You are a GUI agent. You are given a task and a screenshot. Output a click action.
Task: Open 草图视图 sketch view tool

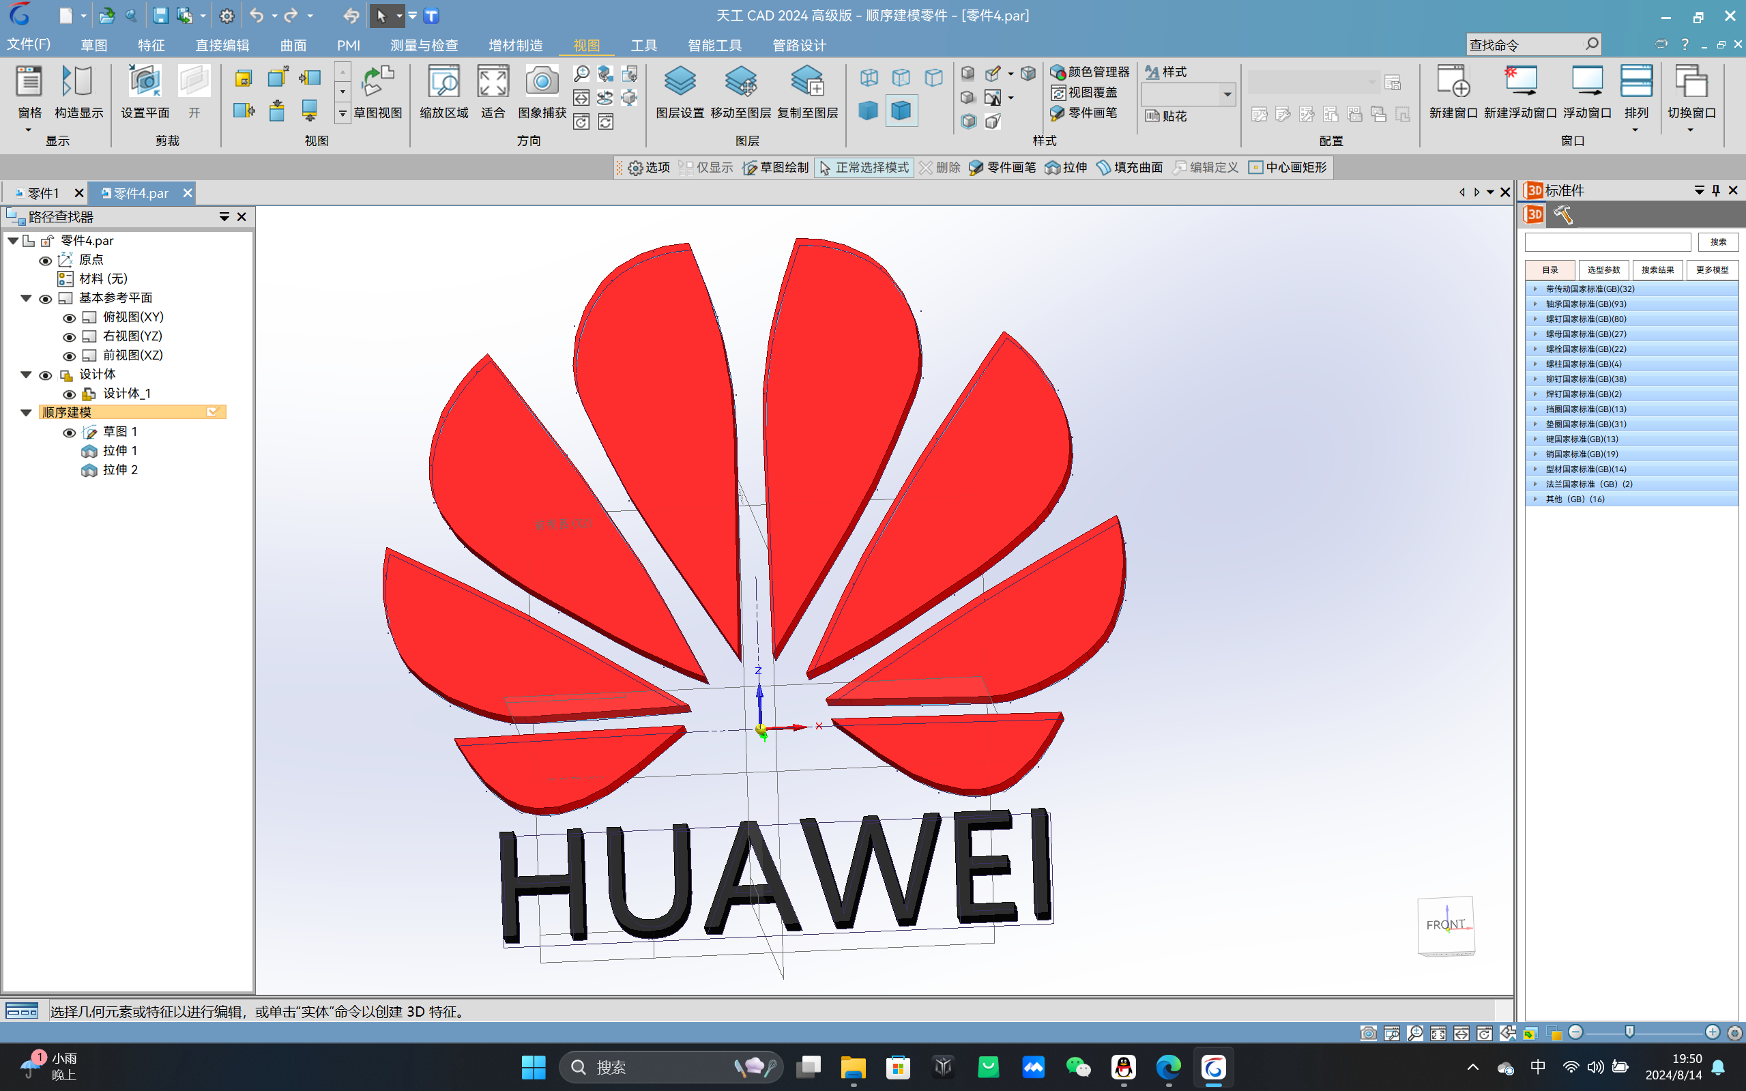(x=378, y=91)
